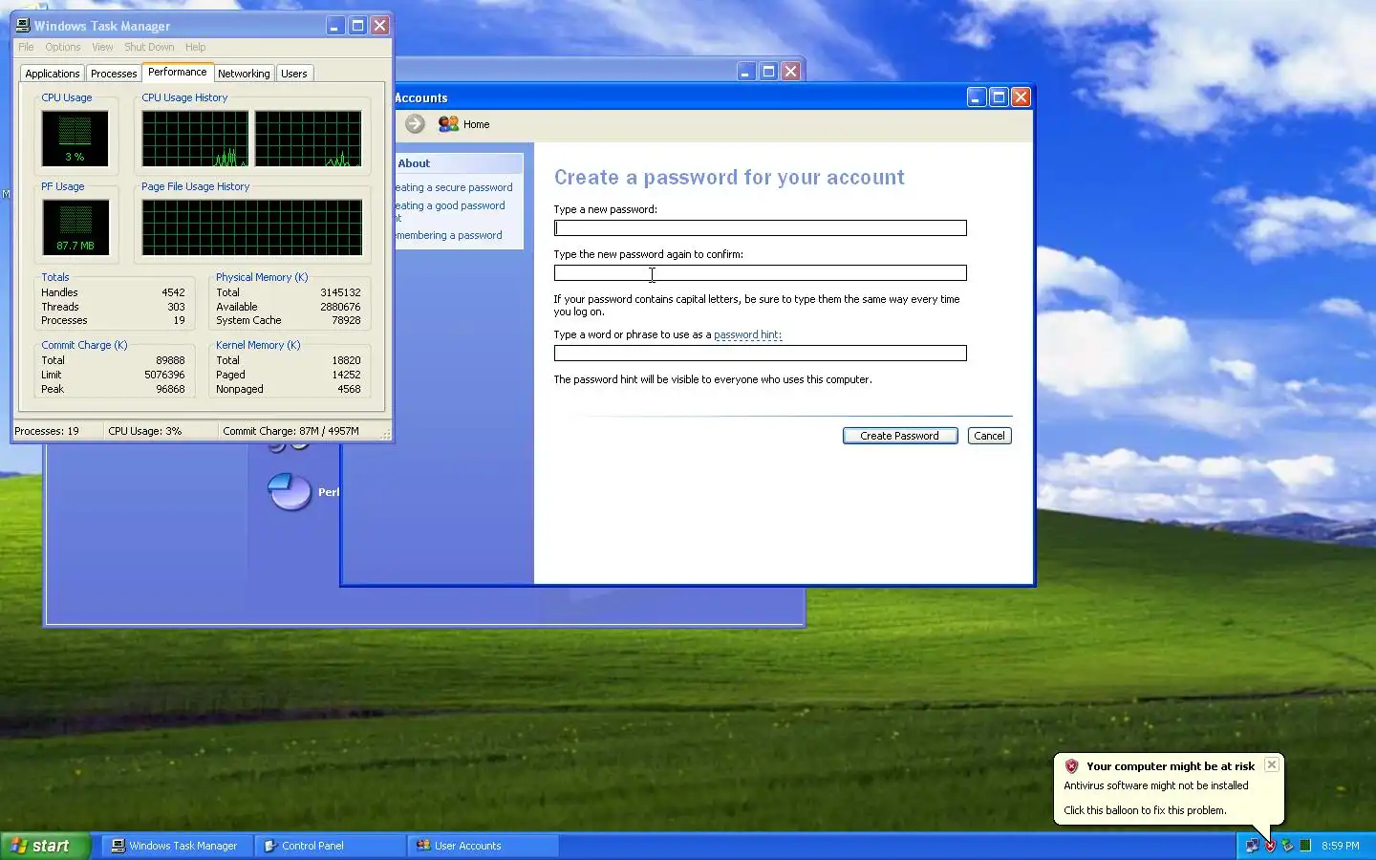This screenshot has width=1376, height=860.
Task: Click the User Accounts forward arrow icon
Action: point(415,123)
